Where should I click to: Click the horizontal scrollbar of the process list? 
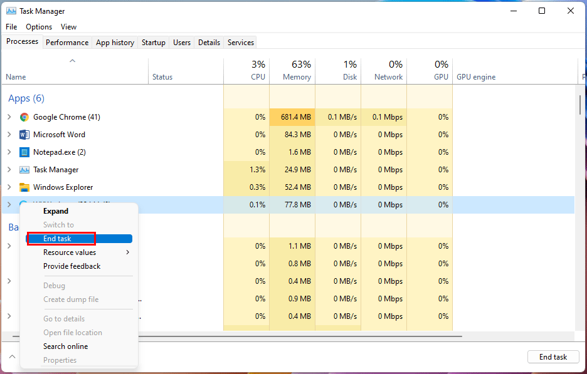click(x=237, y=336)
